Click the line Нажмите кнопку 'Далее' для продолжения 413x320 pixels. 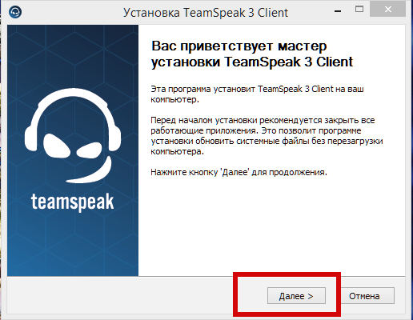[239, 172]
